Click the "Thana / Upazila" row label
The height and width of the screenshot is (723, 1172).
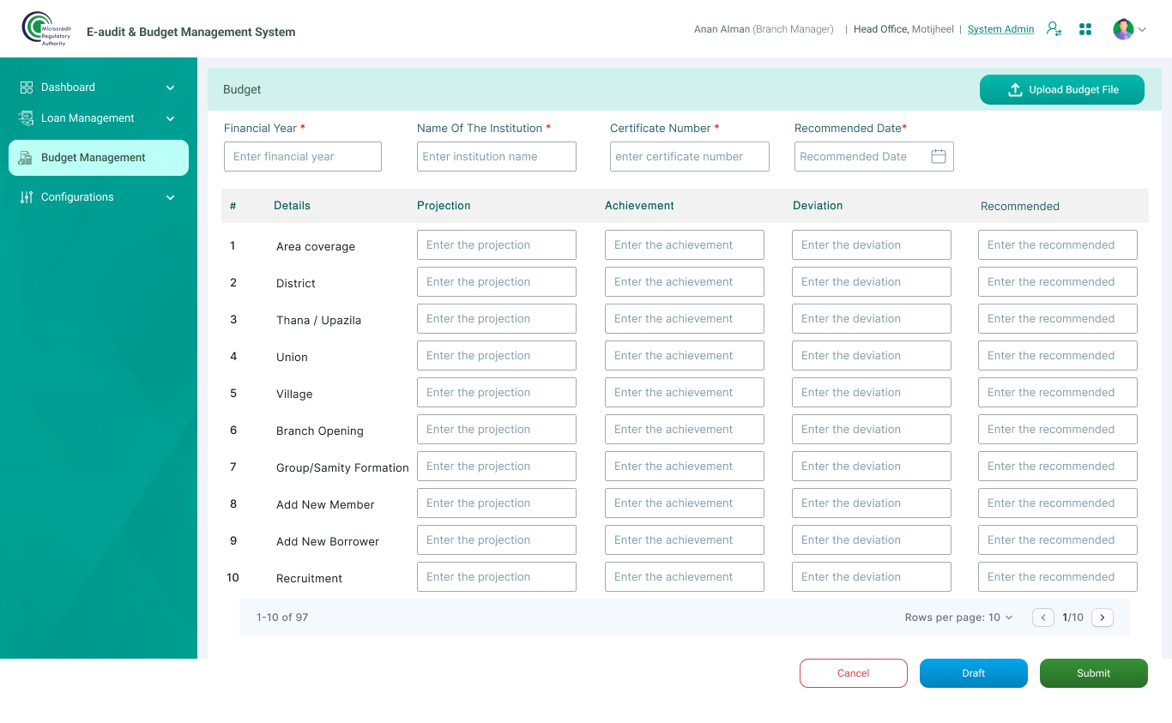(x=318, y=321)
